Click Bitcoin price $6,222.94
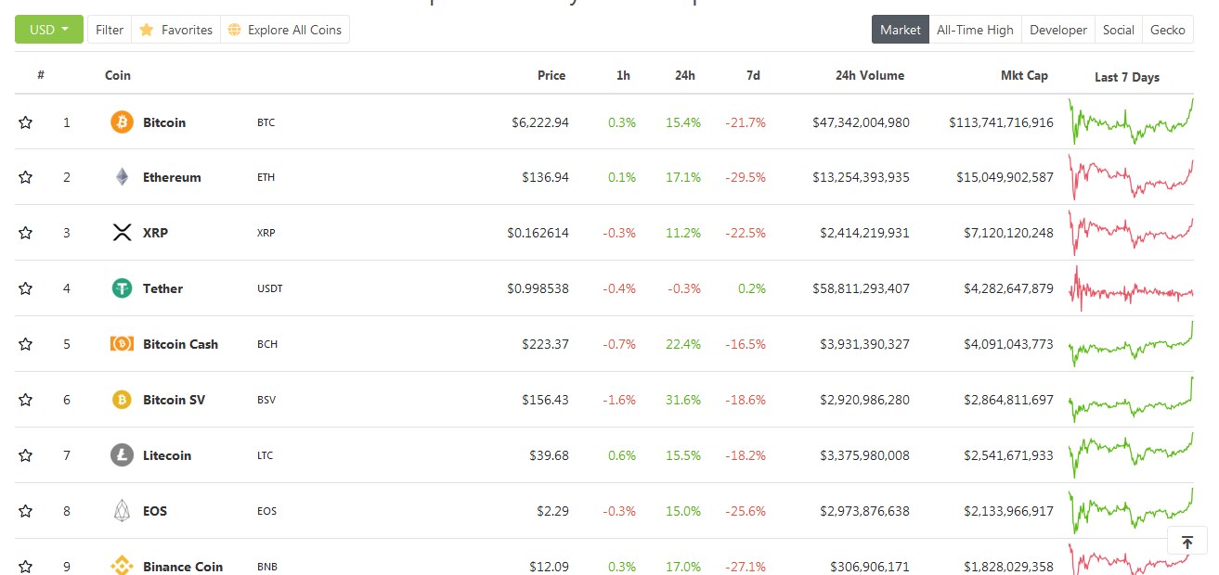 point(540,122)
